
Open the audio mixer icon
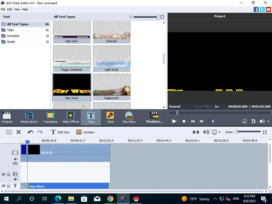point(206,132)
